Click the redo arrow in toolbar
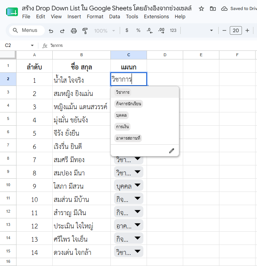The image size is (257, 266). click(x=62, y=31)
